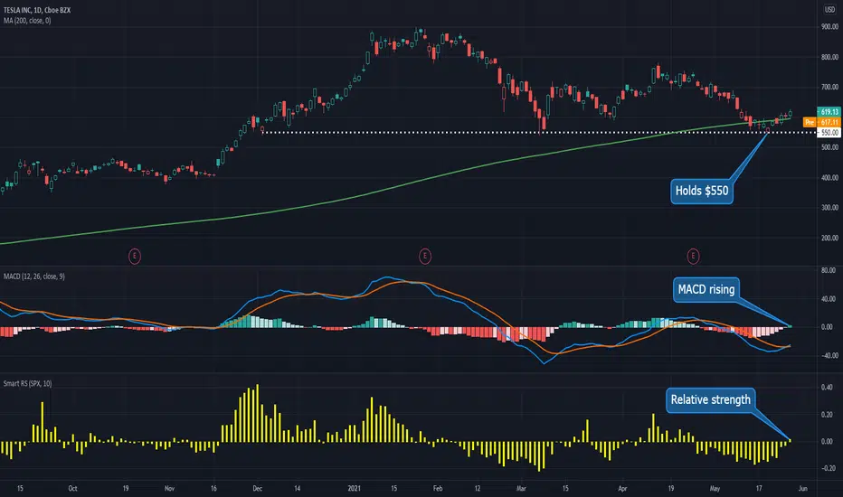Click the 'Jun' label on time axis
Viewport: 843px width, 497px height.
pyautogui.click(x=802, y=488)
